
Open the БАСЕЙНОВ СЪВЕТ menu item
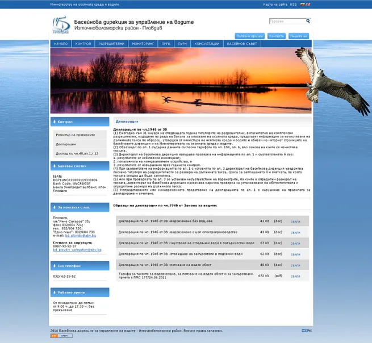[x=242, y=44]
